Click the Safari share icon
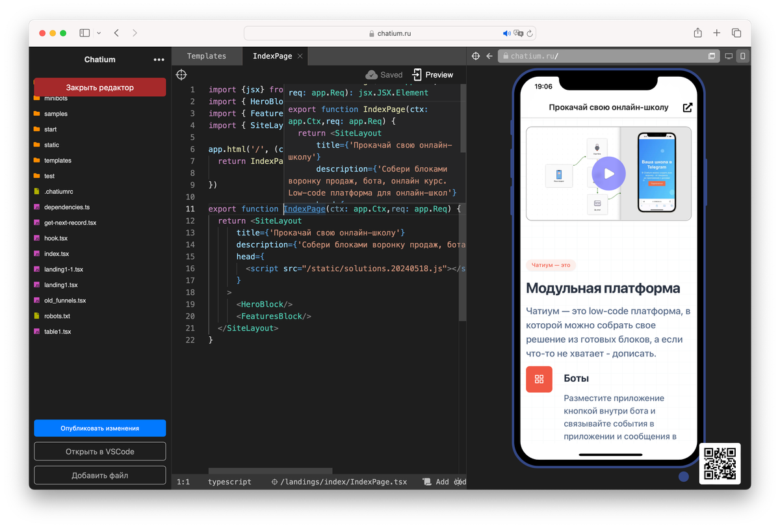 click(x=697, y=33)
